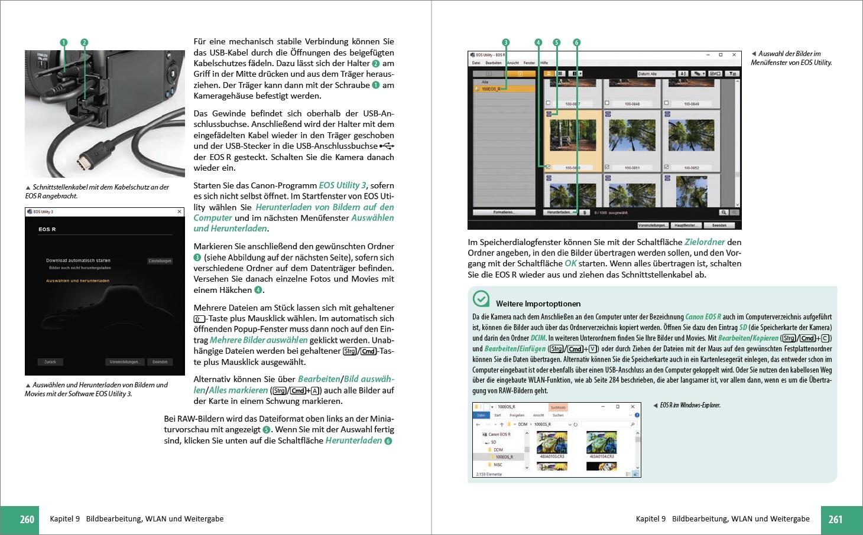
Task: Click the filter funnel icon in EOS Utility toolbar
Action: pyautogui.click(x=732, y=74)
